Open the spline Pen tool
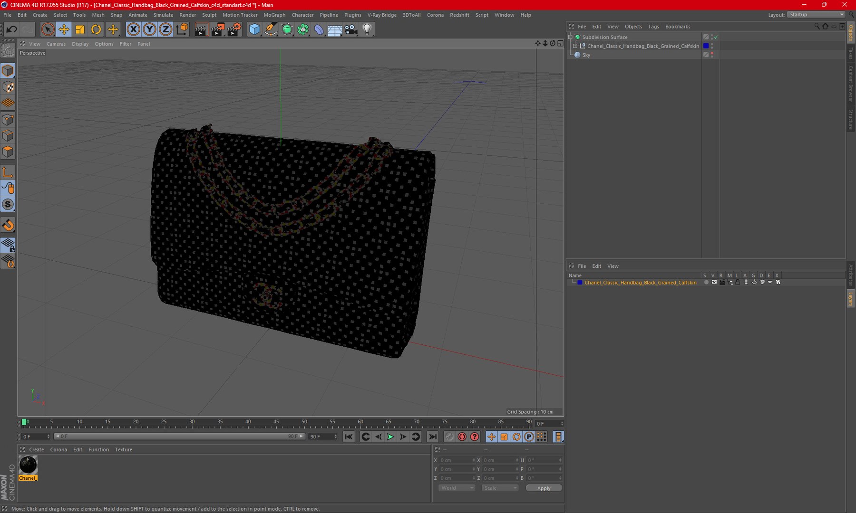The height and width of the screenshot is (513, 856). [x=271, y=29]
